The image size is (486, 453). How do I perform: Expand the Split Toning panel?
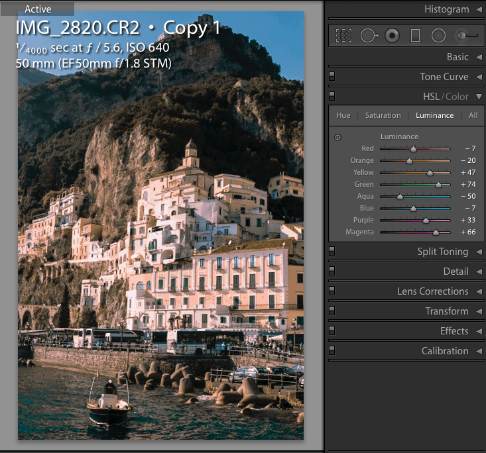479,252
